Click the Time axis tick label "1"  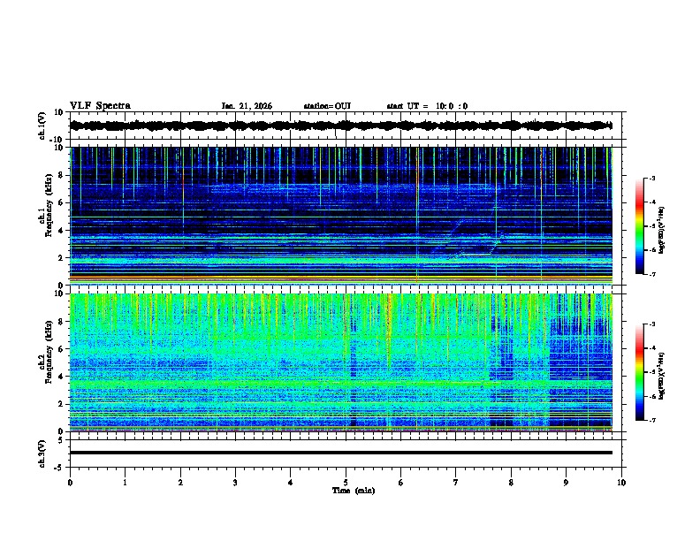125,483
